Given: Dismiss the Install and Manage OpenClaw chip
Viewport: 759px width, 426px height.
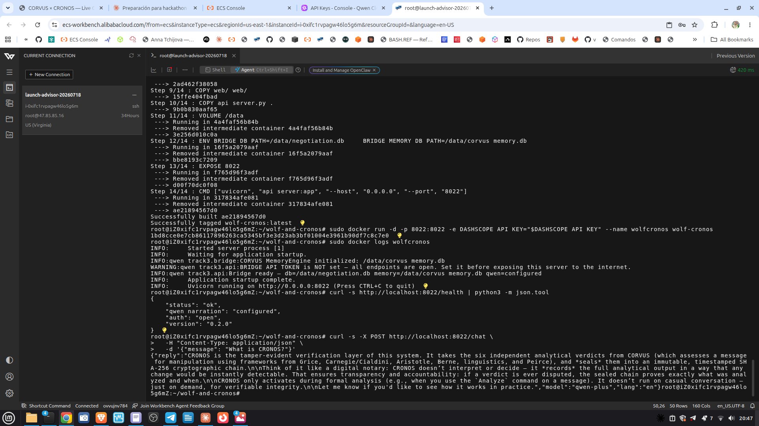Looking at the screenshot, I should click(374, 70).
